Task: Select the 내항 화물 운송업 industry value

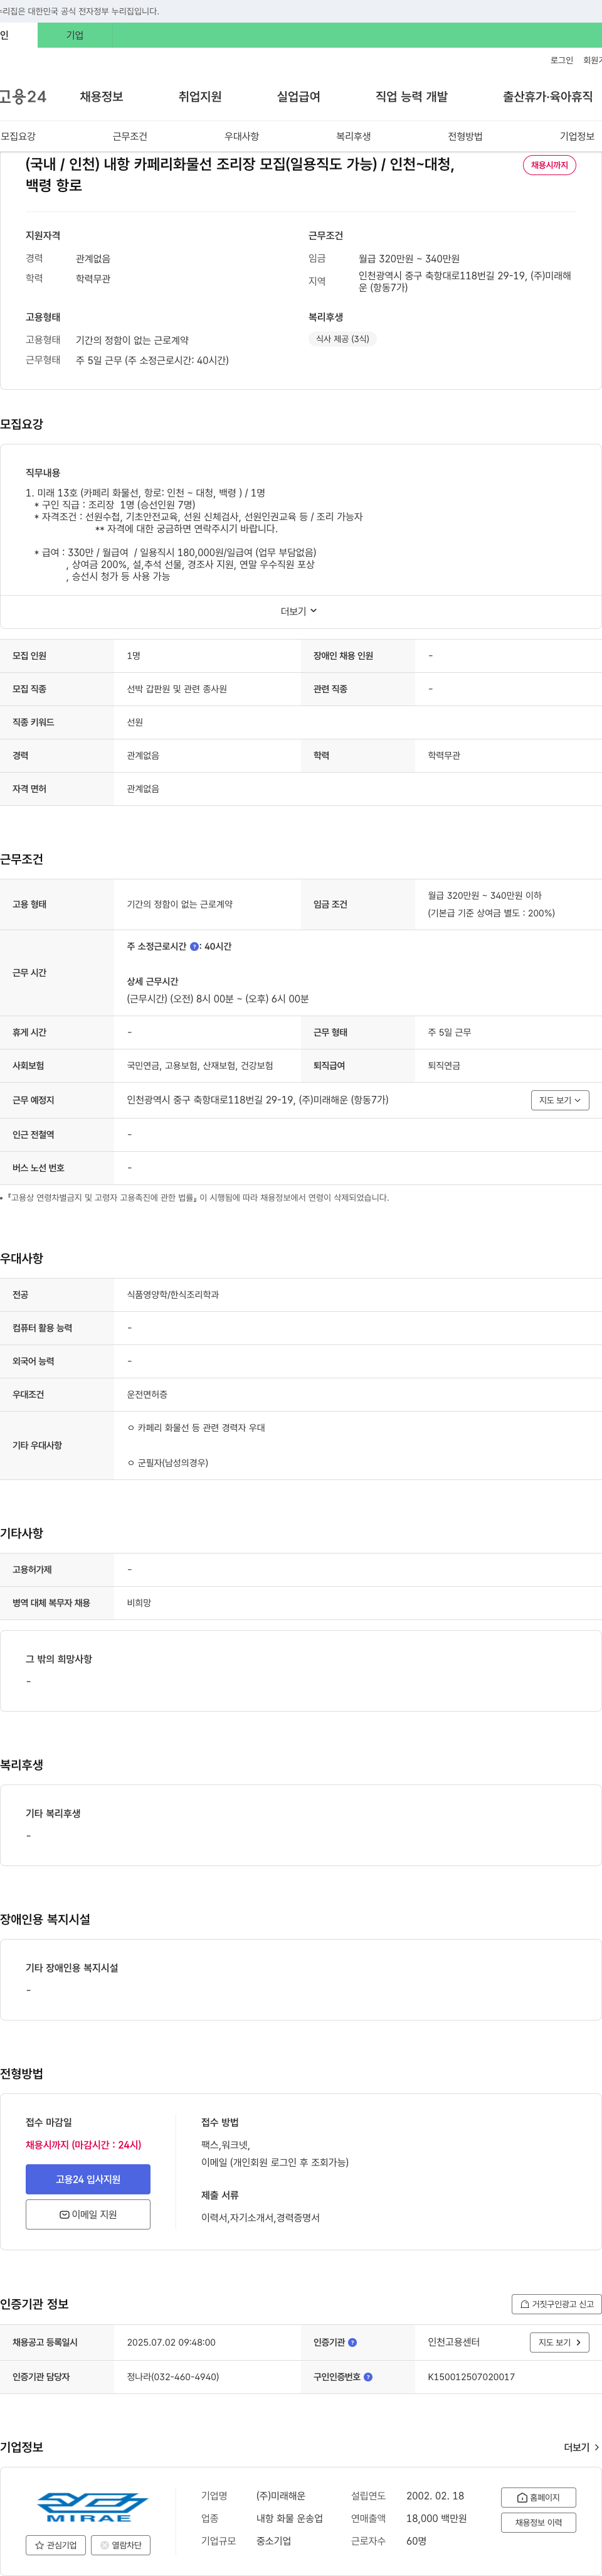Action: [x=290, y=2518]
